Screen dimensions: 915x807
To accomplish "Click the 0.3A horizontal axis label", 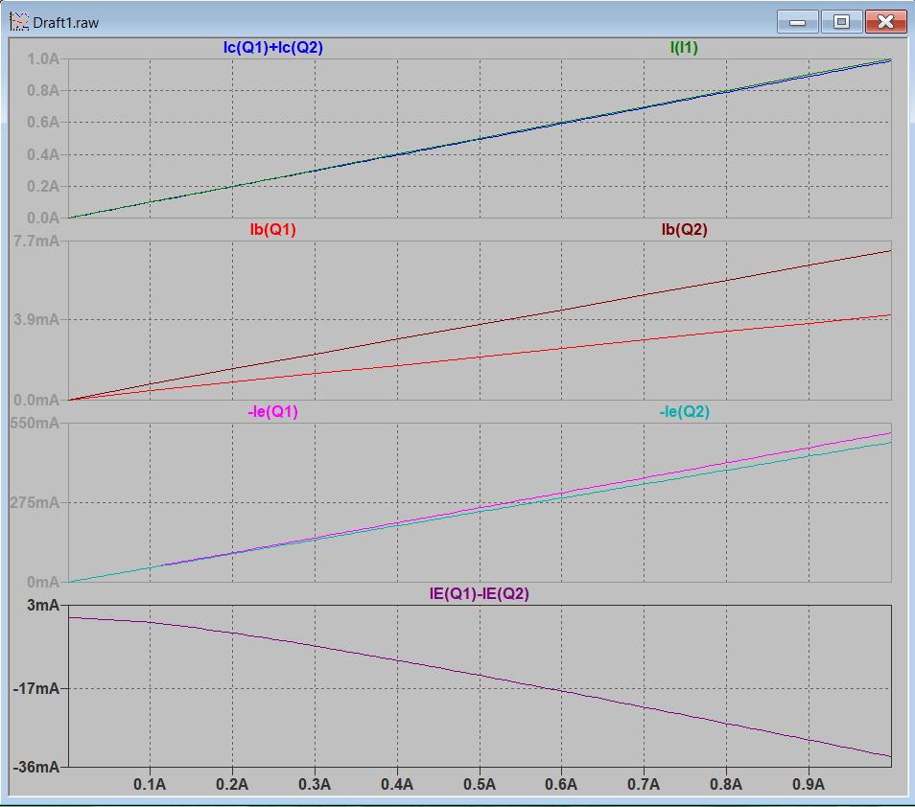I will tap(315, 784).
